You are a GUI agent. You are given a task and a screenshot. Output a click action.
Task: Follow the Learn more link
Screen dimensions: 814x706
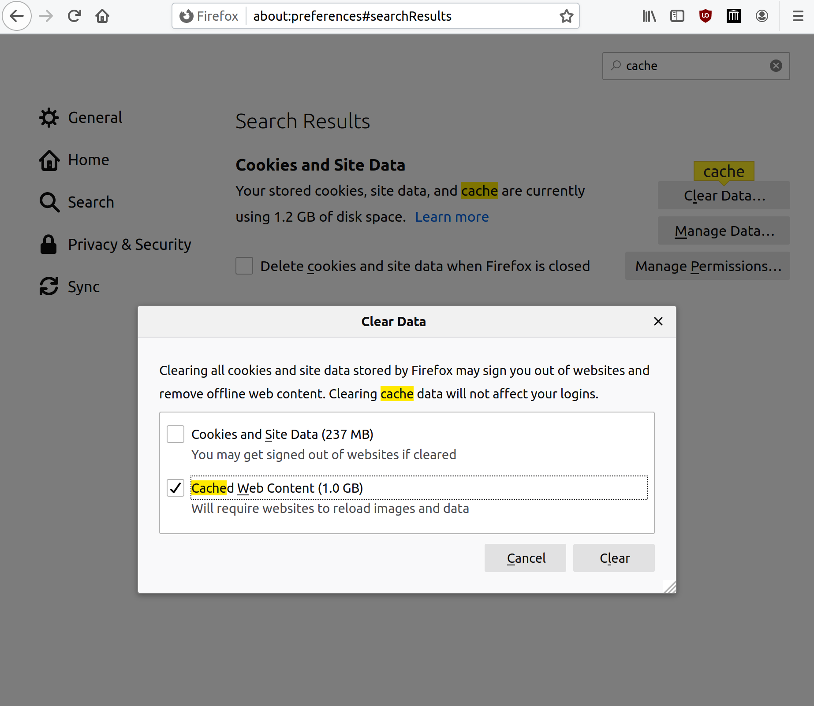click(452, 217)
